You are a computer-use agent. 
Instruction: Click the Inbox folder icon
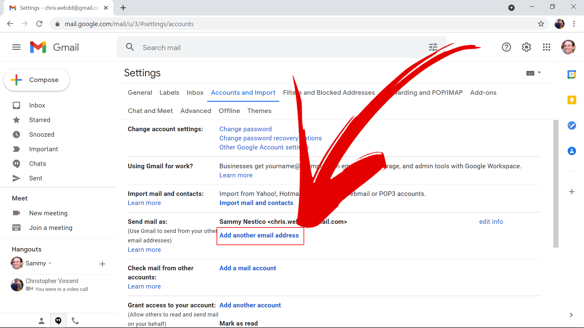[16, 105]
